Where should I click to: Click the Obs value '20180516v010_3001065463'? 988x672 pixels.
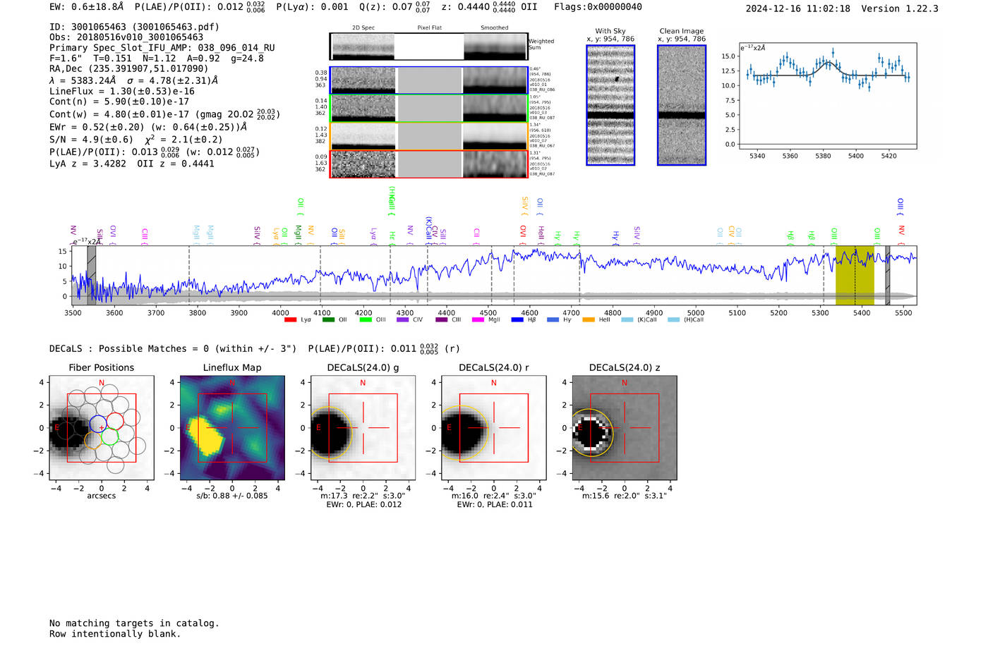click(137, 37)
